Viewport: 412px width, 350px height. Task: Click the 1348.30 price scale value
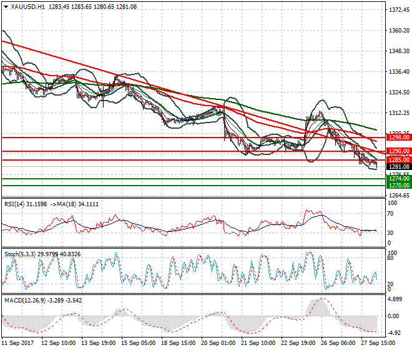(399, 51)
